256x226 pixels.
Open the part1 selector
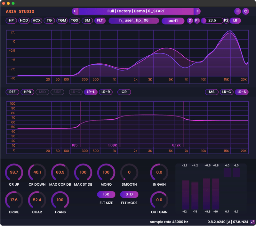pyautogui.click(x=173, y=21)
